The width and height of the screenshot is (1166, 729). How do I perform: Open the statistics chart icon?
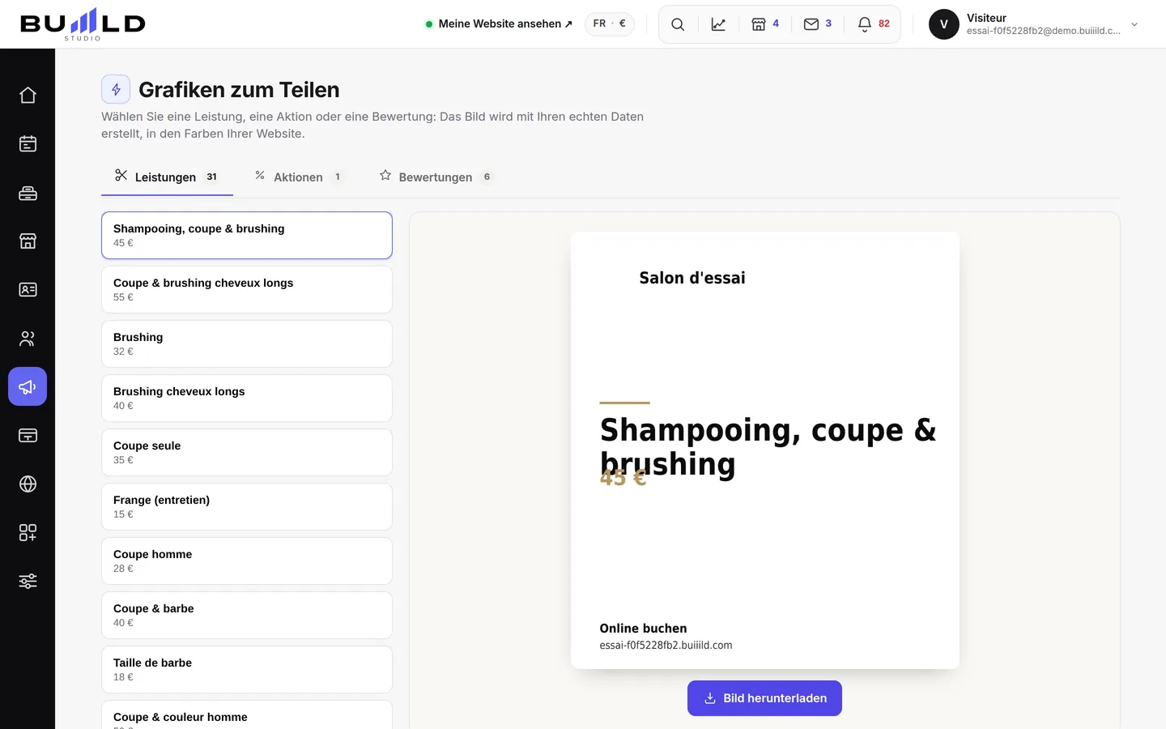718,24
